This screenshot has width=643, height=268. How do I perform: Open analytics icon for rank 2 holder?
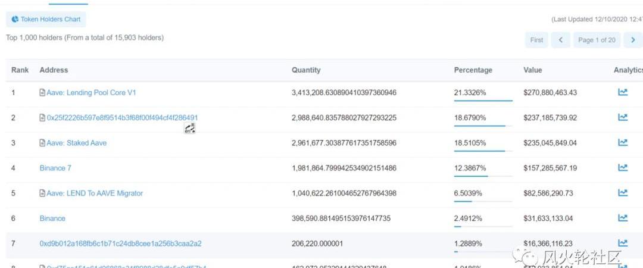point(623,117)
